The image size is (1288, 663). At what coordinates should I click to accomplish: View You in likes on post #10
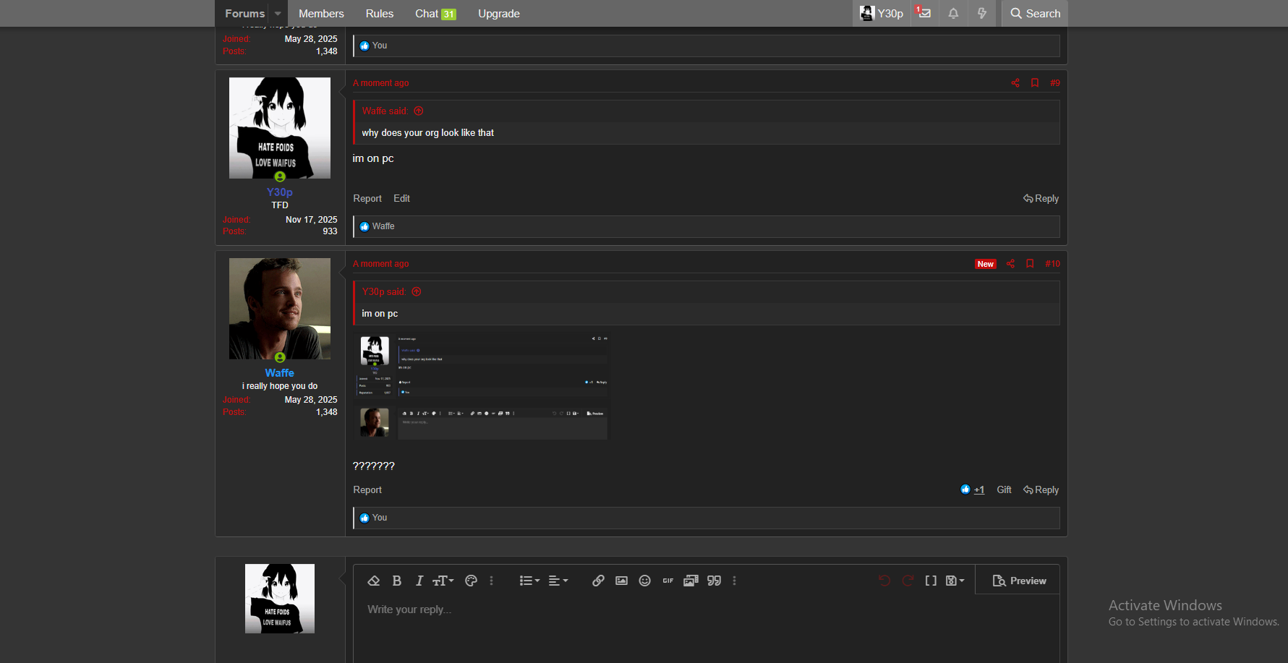coord(380,518)
